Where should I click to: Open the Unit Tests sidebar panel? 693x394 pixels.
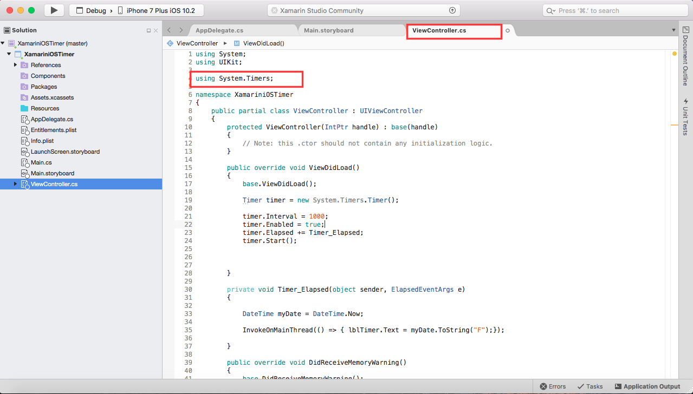[685, 118]
